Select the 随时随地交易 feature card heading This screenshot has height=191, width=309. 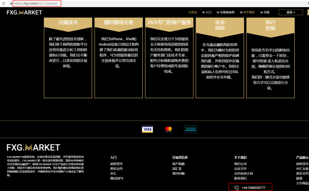tap(119, 22)
